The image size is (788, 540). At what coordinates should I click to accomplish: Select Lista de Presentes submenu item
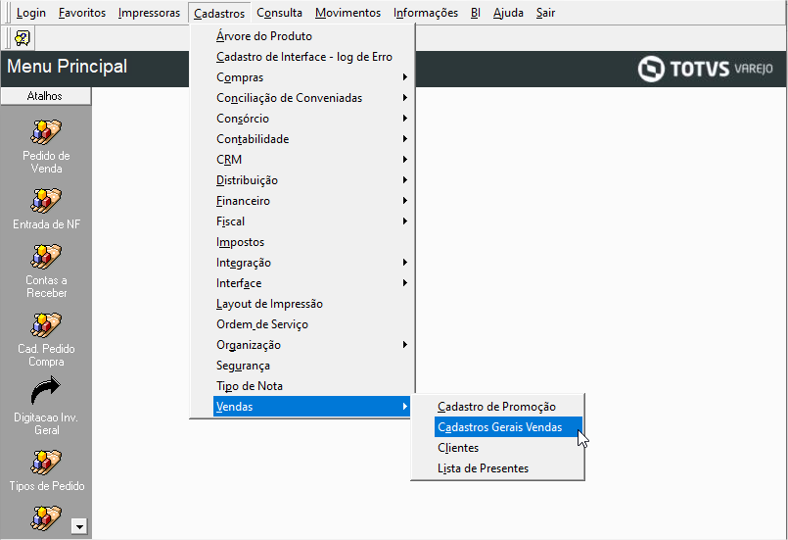click(508, 468)
